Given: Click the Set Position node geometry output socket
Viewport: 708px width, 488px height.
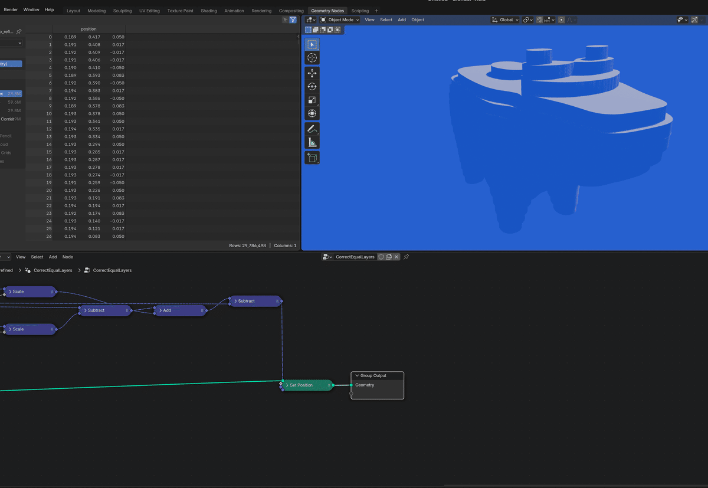Looking at the screenshot, I should 333,385.
